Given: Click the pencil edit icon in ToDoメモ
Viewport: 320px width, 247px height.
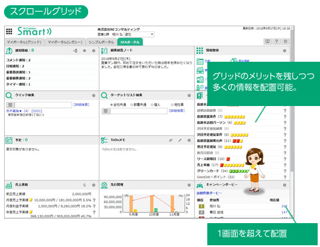Looking at the screenshot, I should point(180,140).
